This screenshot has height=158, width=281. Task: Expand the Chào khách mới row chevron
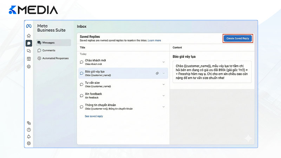pos(164,62)
